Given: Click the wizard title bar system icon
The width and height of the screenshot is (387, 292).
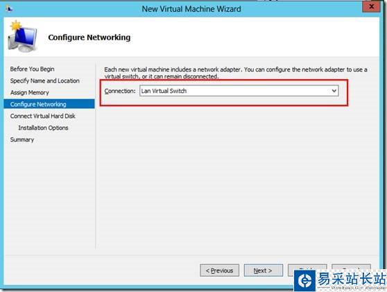Looking at the screenshot, I should tap(9, 9).
